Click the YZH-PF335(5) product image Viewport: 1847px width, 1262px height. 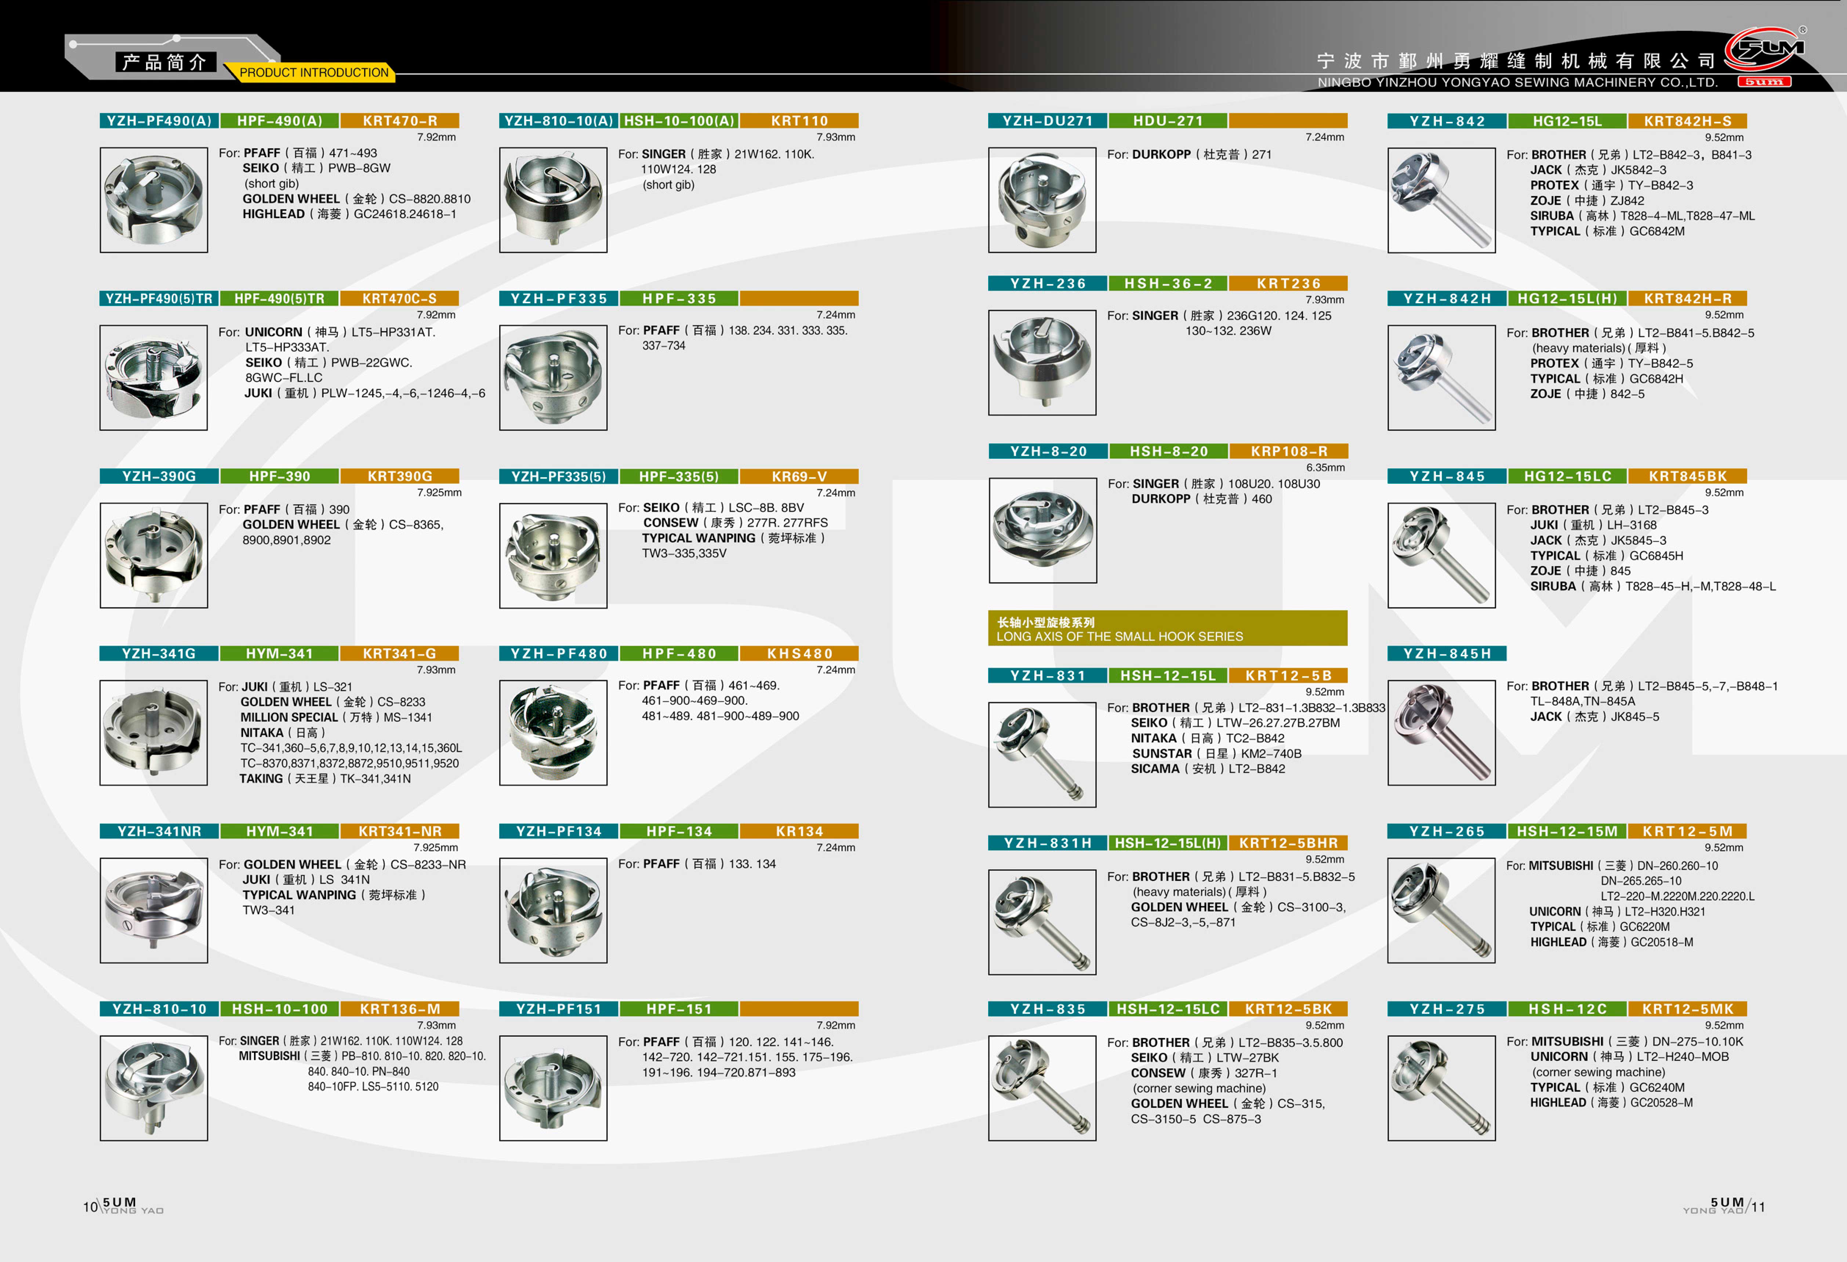553,555
